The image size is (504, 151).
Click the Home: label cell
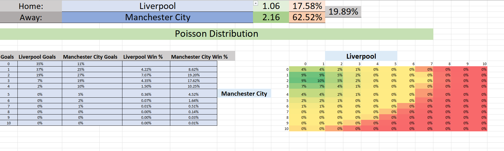click(31, 6)
